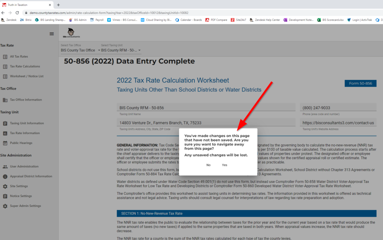383x240 pixels.
Task: Click the All Tax Rates list icon
Action: point(5,57)
